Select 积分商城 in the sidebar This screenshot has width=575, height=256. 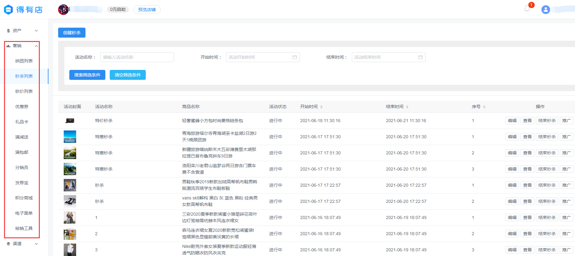pyautogui.click(x=24, y=198)
